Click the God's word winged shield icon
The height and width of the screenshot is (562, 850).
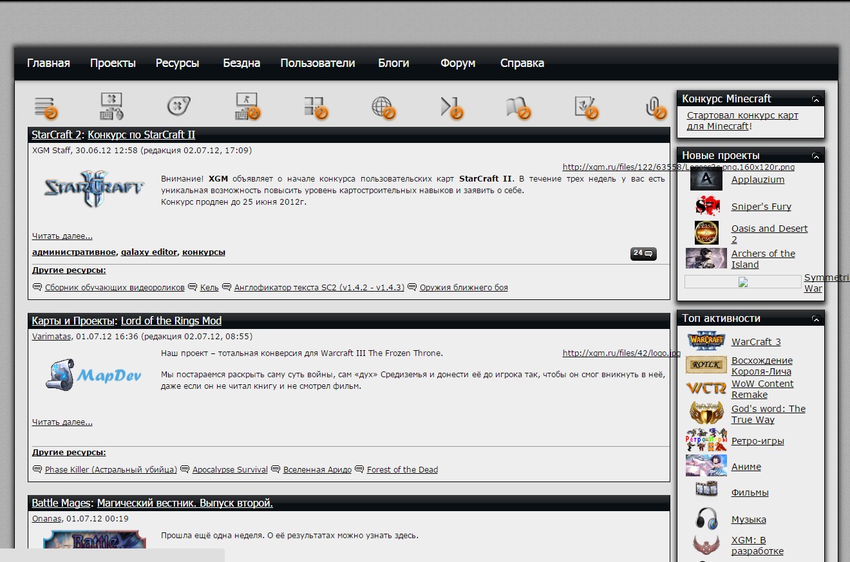tap(706, 413)
